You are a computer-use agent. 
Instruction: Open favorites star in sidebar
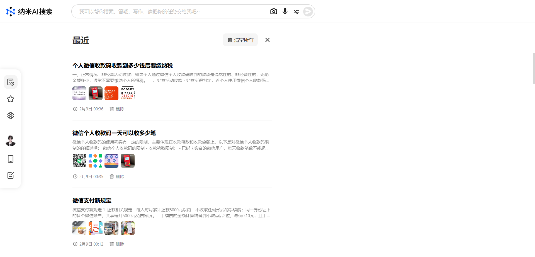point(11,99)
